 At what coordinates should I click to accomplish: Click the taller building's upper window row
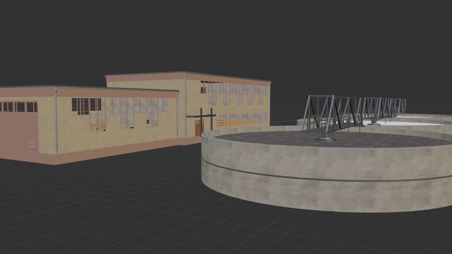point(234,93)
